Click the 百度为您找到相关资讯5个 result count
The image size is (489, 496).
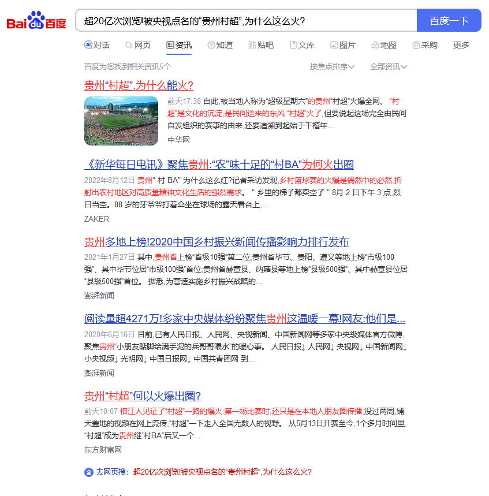pos(128,67)
